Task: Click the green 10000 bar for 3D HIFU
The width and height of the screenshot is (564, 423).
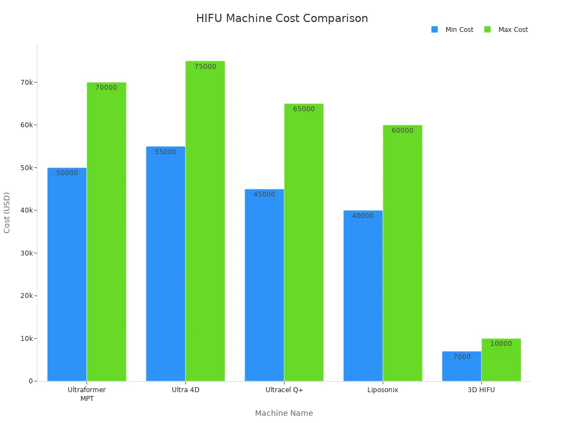Action: [x=501, y=361]
